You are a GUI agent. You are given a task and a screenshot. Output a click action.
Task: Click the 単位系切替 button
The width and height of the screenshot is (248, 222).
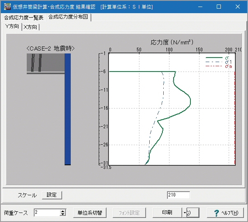point(90,213)
